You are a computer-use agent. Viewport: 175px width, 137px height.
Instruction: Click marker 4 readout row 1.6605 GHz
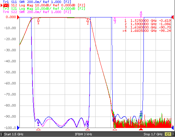[x=147, y=31]
